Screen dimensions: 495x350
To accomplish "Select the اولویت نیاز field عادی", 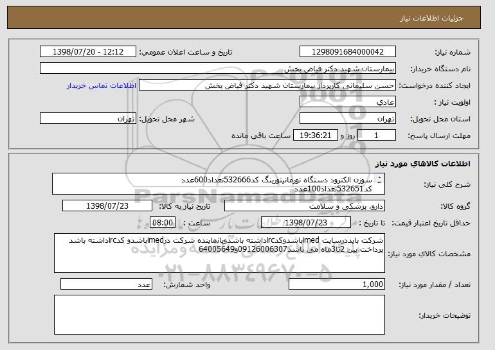I will (348, 102).
